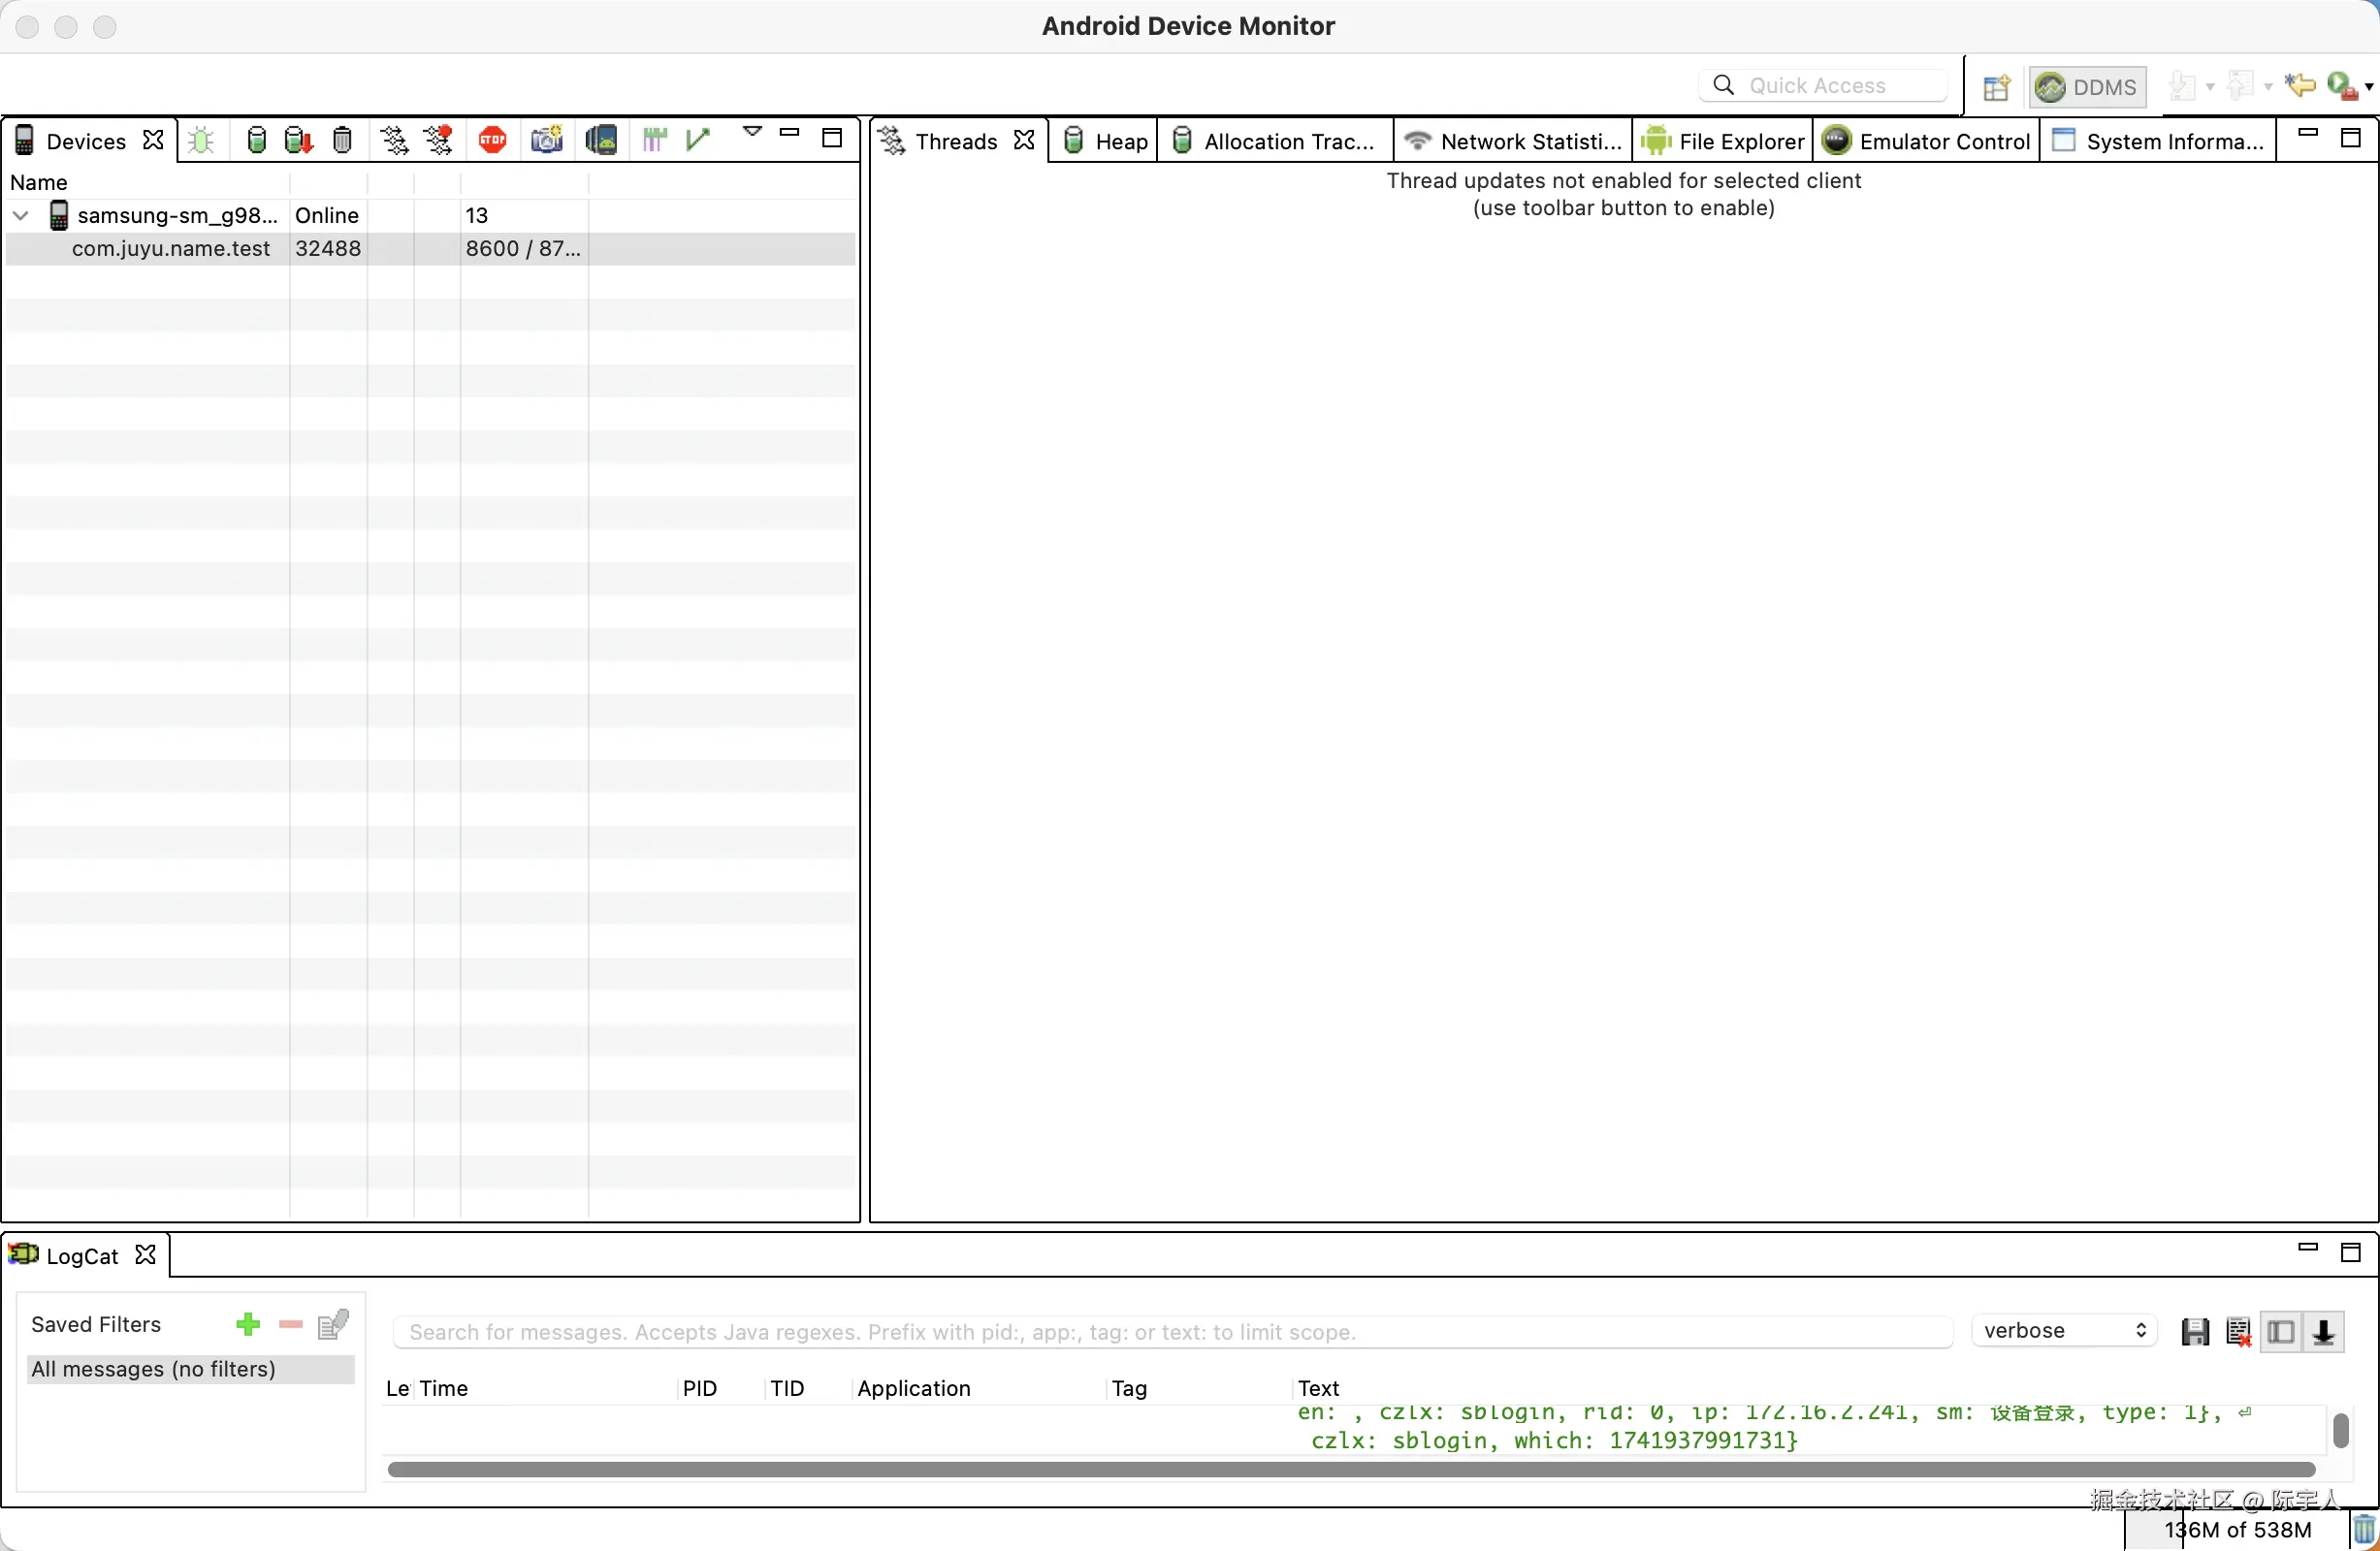Open the Devices view menu triangle
This screenshot has height=1551, width=2380.
click(x=752, y=132)
